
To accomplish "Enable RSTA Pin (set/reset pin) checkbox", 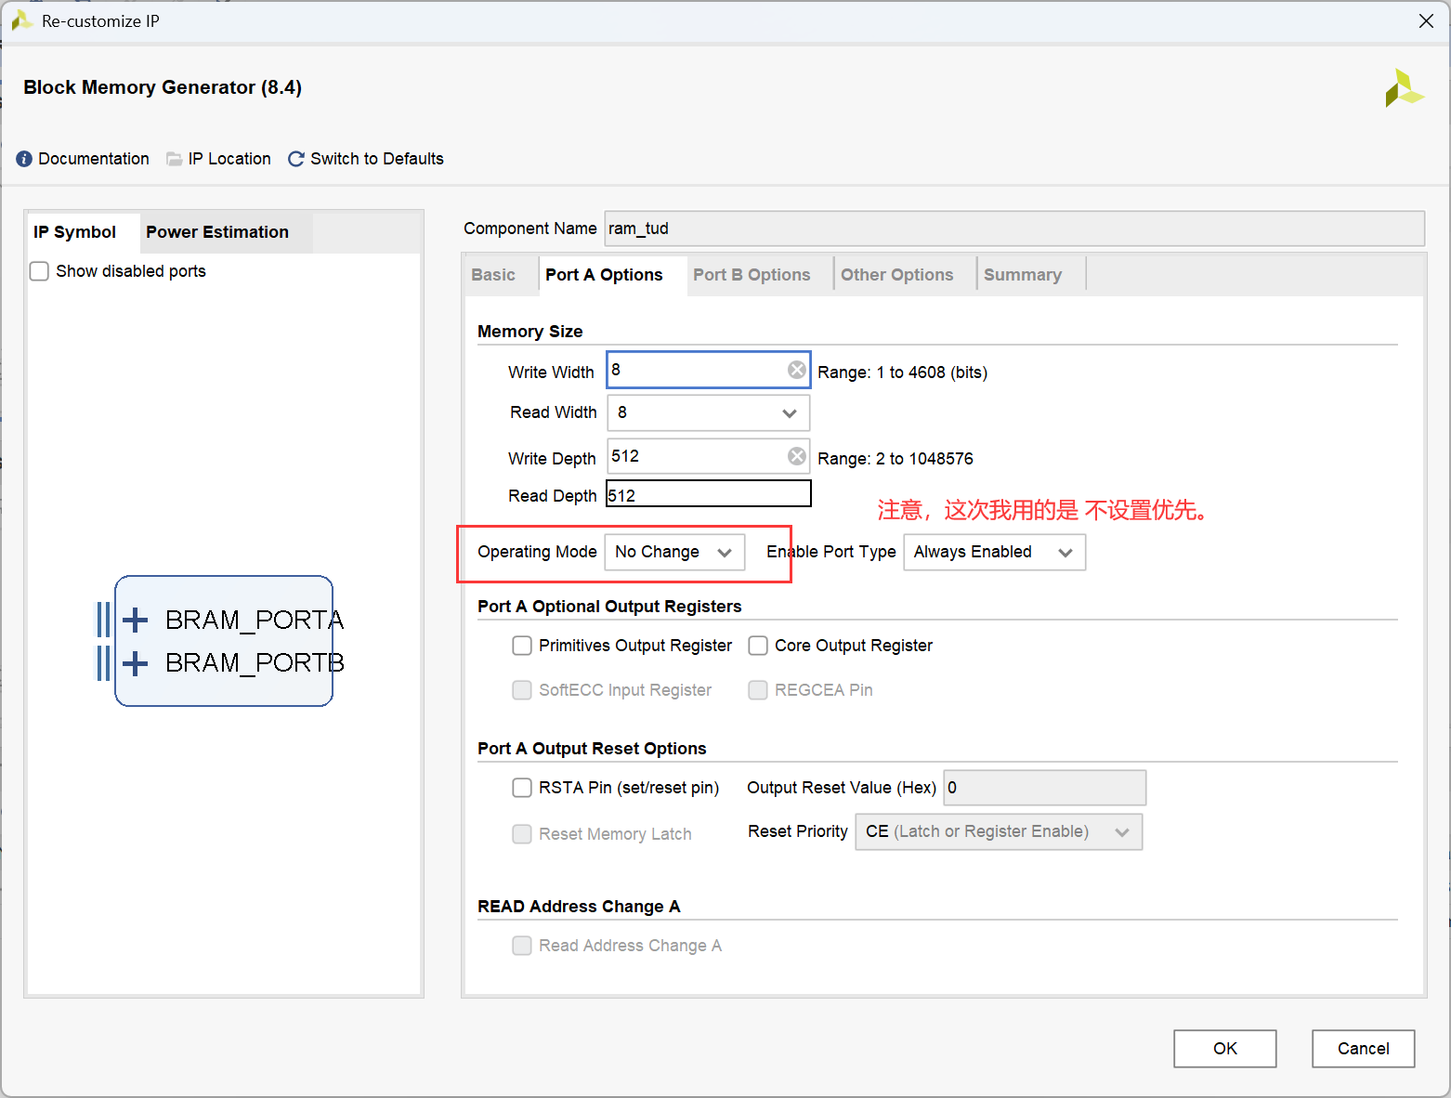I will [x=522, y=788].
